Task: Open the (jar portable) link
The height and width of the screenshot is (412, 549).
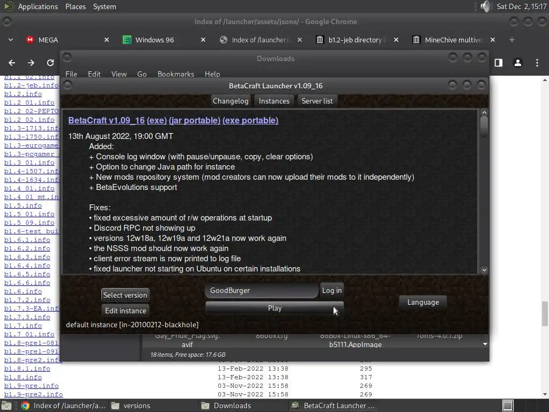Action: pos(195,120)
